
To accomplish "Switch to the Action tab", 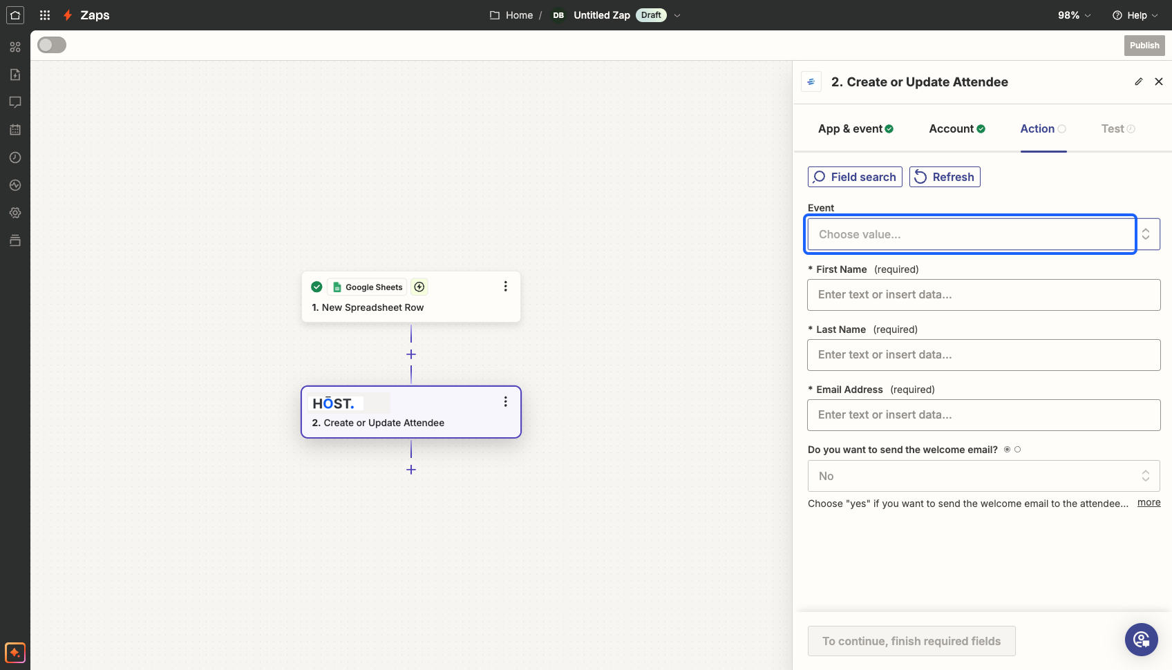I will [x=1043, y=128].
